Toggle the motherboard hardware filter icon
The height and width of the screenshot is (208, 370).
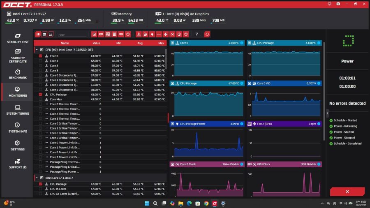[108, 35]
